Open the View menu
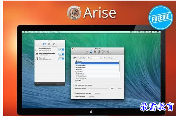This screenshot has height=116, width=176. coord(43,32)
